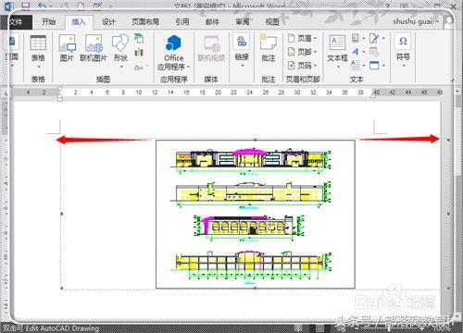Click the 符号 (Symbol) omega icon
Image resolution: width=463 pixels, height=333 pixels.
point(403,41)
